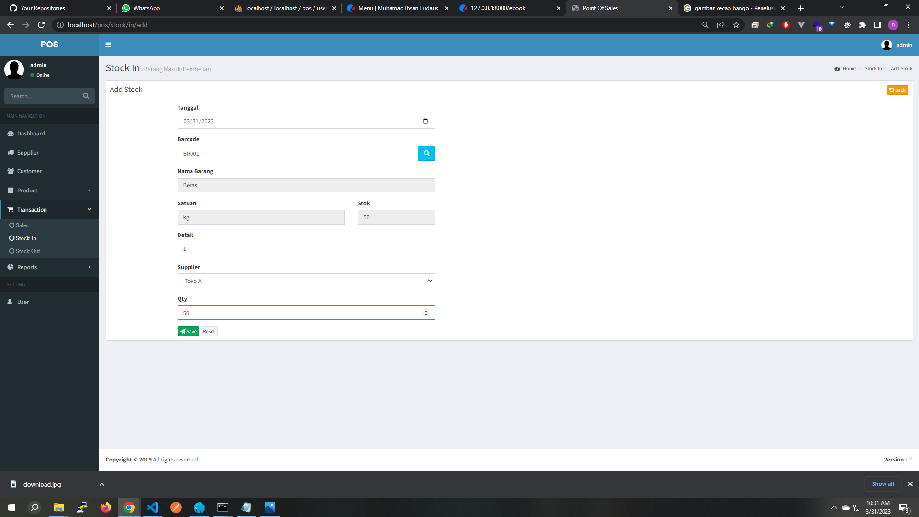919x517 pixels.
Task: Click the Product archive icon
Action: click(x=11, y=191)
